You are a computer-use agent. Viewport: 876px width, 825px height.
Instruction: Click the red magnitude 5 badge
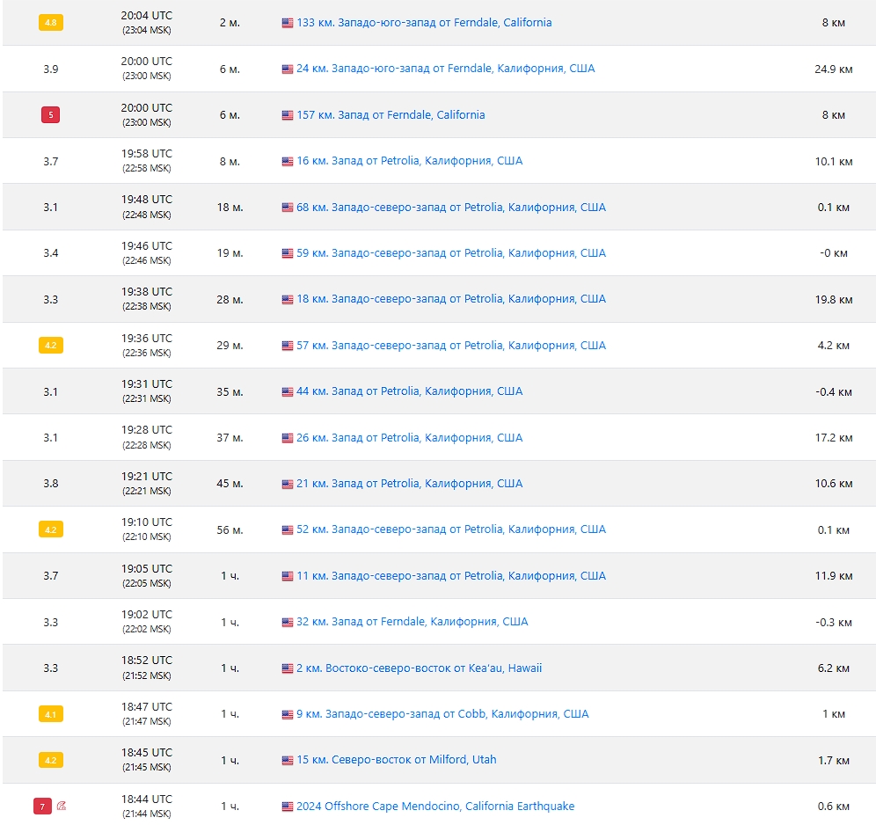(51, 115)
